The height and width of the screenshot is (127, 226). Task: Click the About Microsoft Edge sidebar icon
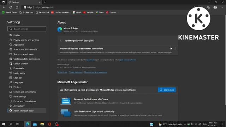tap(11, 110)
